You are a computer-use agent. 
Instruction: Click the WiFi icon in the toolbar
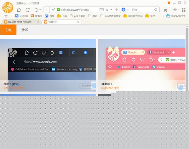point(175,10)
